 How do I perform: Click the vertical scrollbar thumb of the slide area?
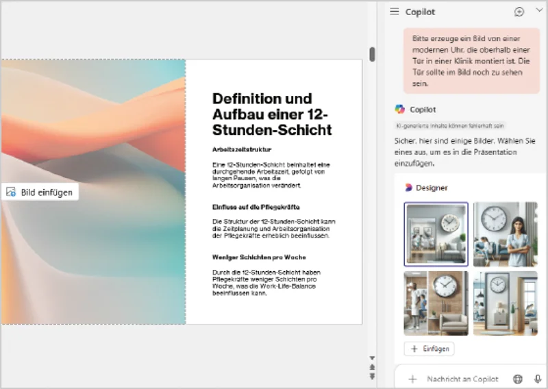pos(372,54)
